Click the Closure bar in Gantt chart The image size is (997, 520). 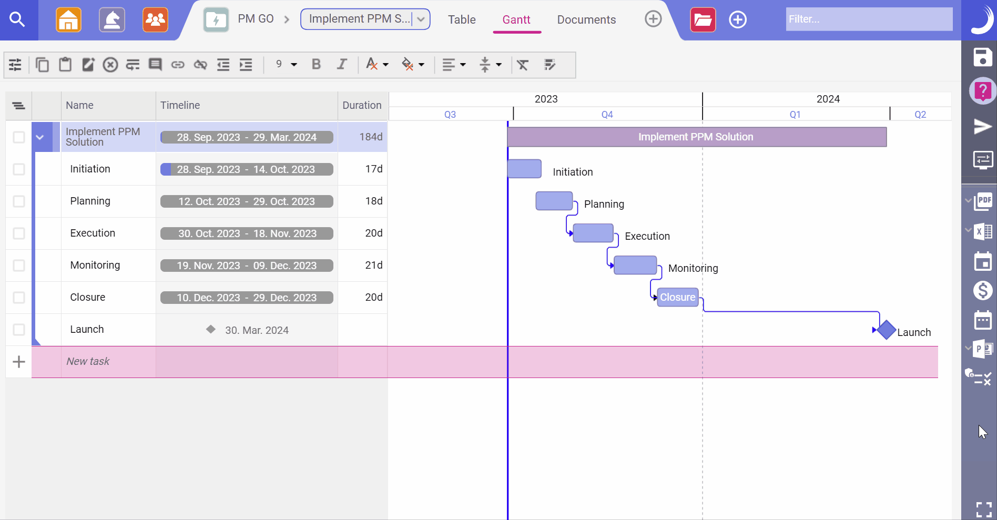click(x=678, y=297)
